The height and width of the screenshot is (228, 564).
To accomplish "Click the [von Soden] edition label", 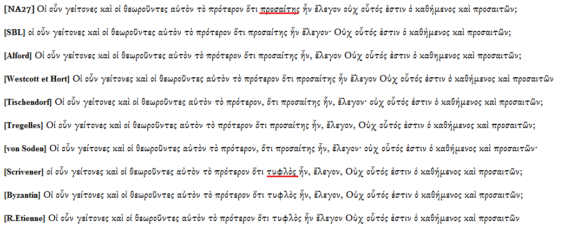I will click(x=25, y=148).
